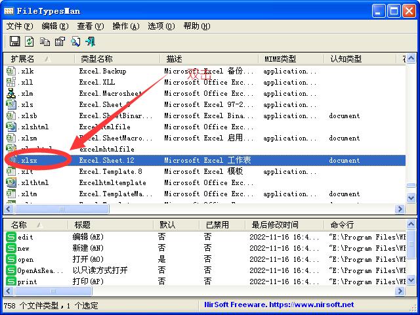
Task: Sort by the 认知类型 column header
Action: pyautogui.click(x=360, y=58)
